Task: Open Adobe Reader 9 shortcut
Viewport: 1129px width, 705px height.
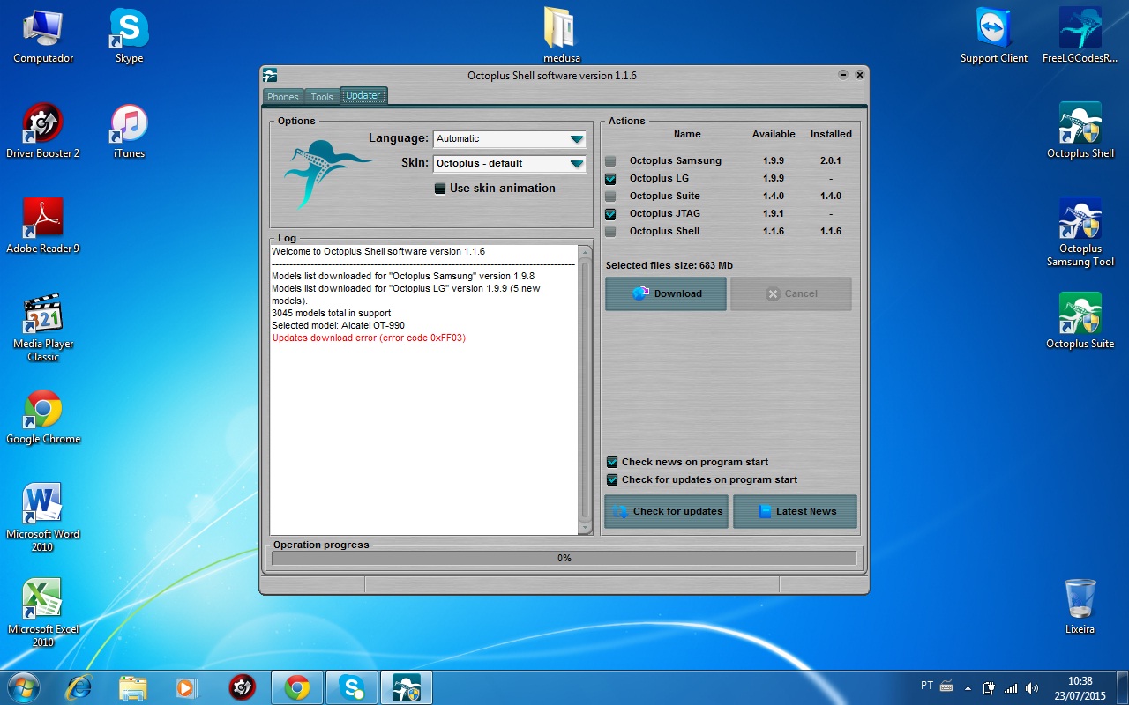Action: click(43, 226)
